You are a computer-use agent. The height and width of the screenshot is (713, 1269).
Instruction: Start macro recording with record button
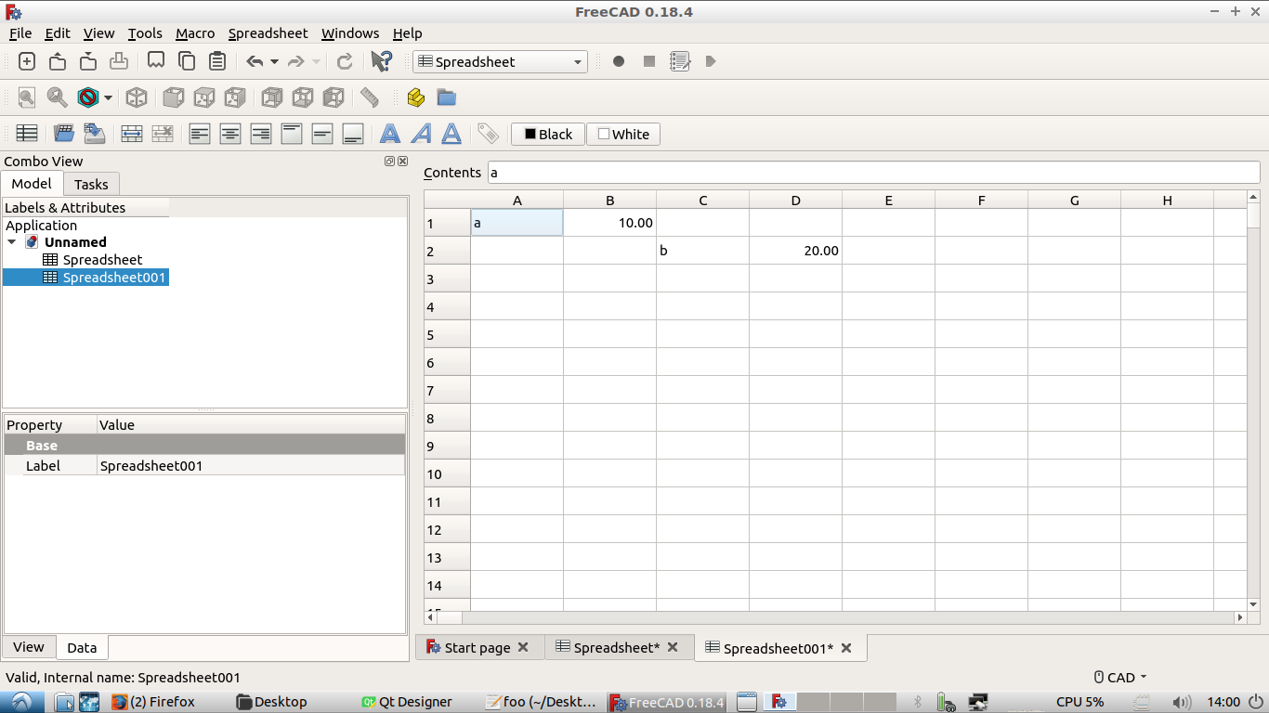(619, 61)
